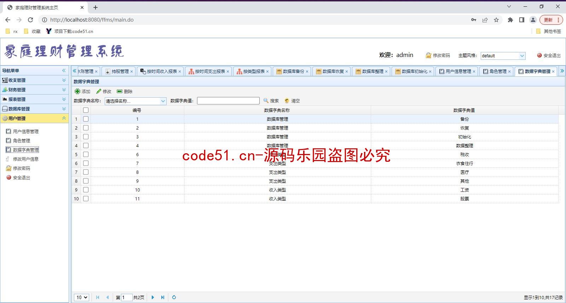Click the 股票 cell in the grid
Image resolution: width=566 pixels, height=303 pixels.
[x=464, y=199]
